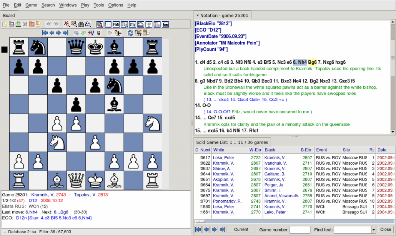Open the tree window icon
This screenshot has width=396, height=236.
(x=149, y=24)
